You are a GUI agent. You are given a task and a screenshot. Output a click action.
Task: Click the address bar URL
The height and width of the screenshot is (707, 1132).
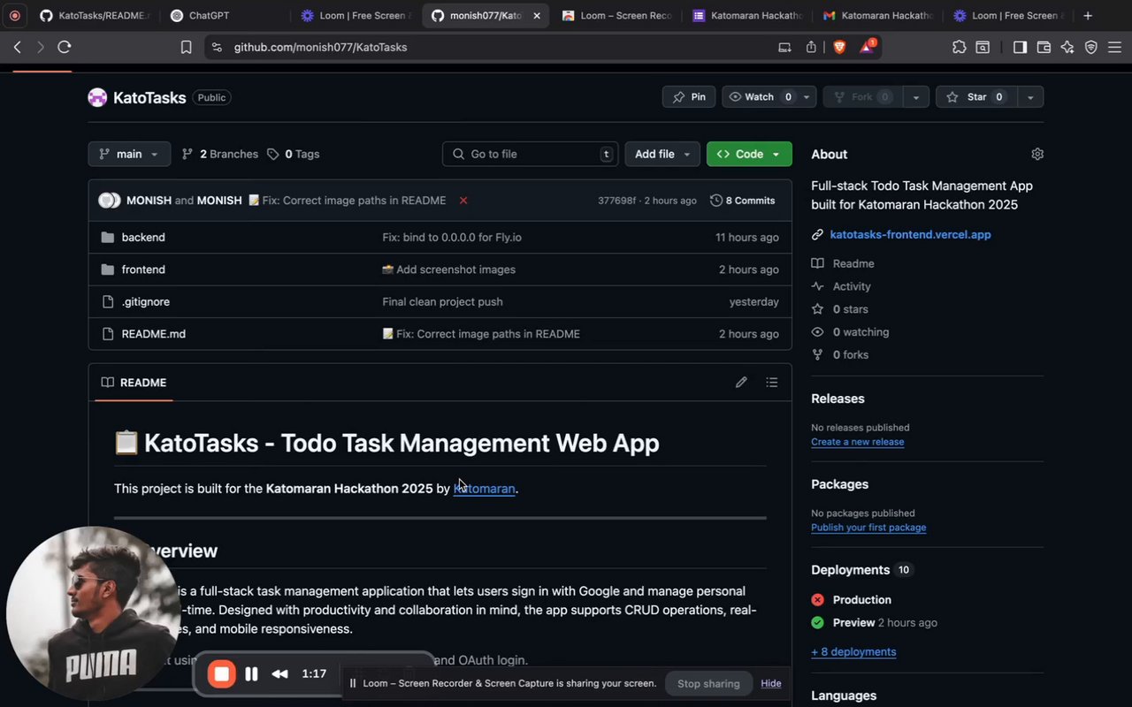coord(320,47)
